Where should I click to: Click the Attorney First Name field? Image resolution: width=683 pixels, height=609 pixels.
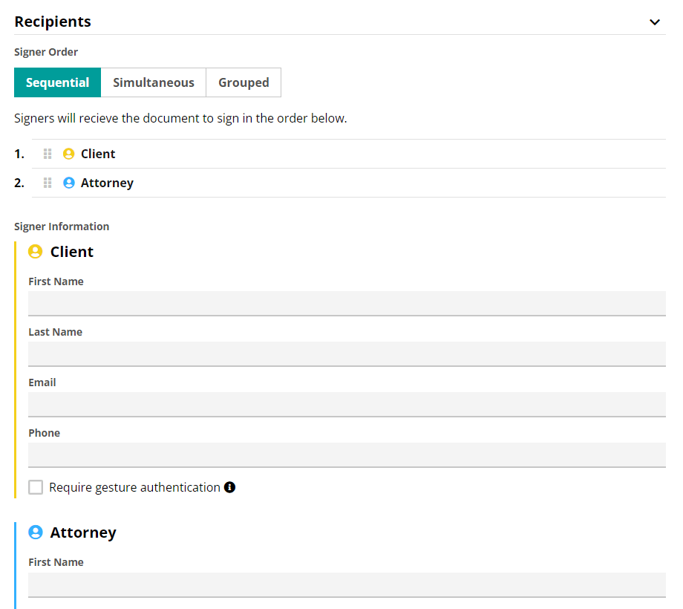pyautogui.click(x=347, y=584)
